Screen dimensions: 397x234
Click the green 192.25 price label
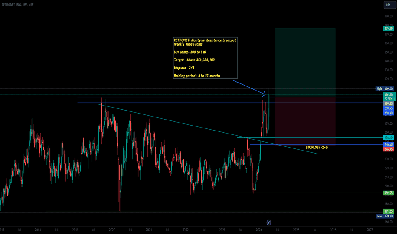[x=388, y=193]
